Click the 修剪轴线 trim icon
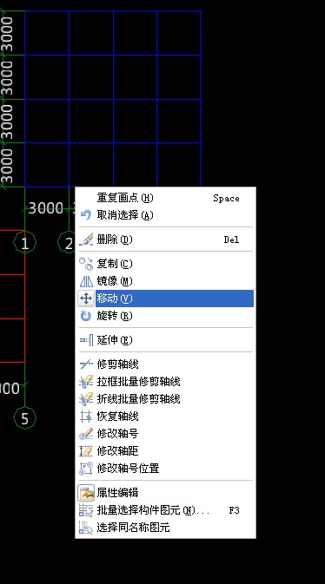Screen dimensions: 325x584 tap(86, 364)
